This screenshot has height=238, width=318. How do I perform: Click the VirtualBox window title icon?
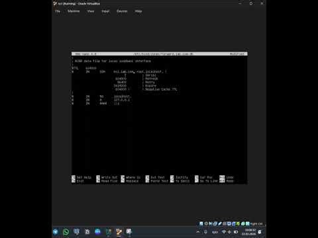(55, 3)
